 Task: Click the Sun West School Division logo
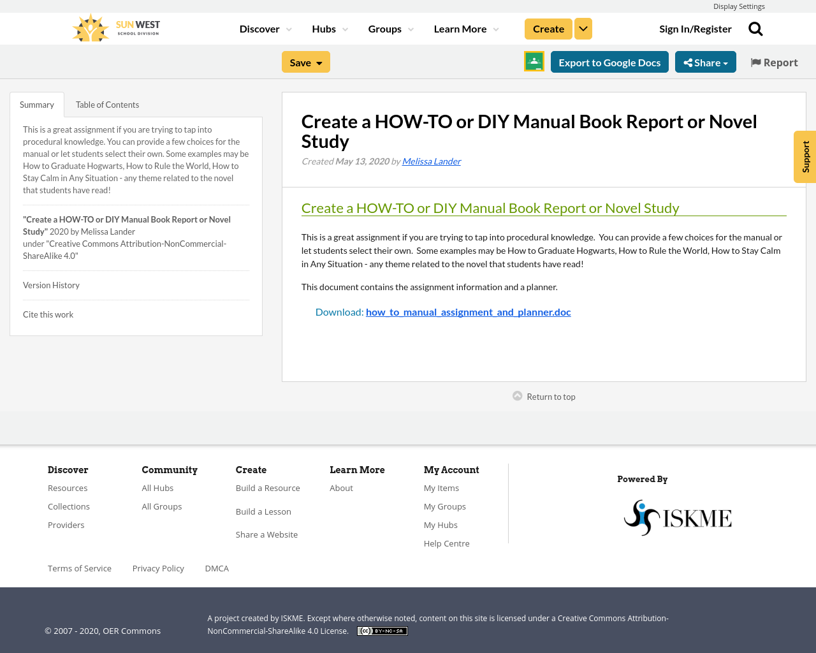pyautogui.click(x=115, y=27)
